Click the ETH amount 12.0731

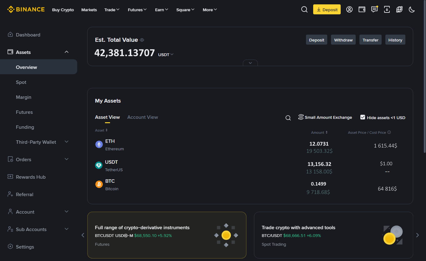[x=319, y=144]
